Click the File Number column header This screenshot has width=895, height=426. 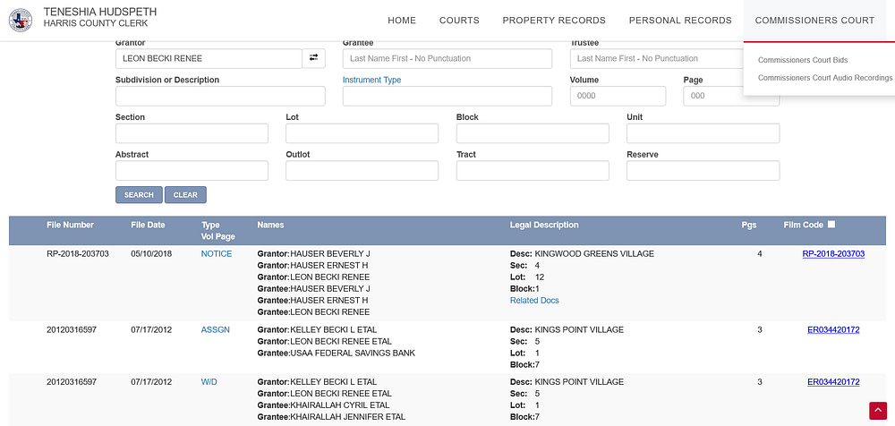[x=70, y=225]
